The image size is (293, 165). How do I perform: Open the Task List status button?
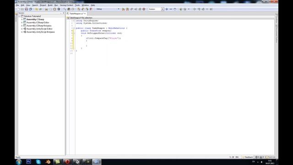pos(271,157)
